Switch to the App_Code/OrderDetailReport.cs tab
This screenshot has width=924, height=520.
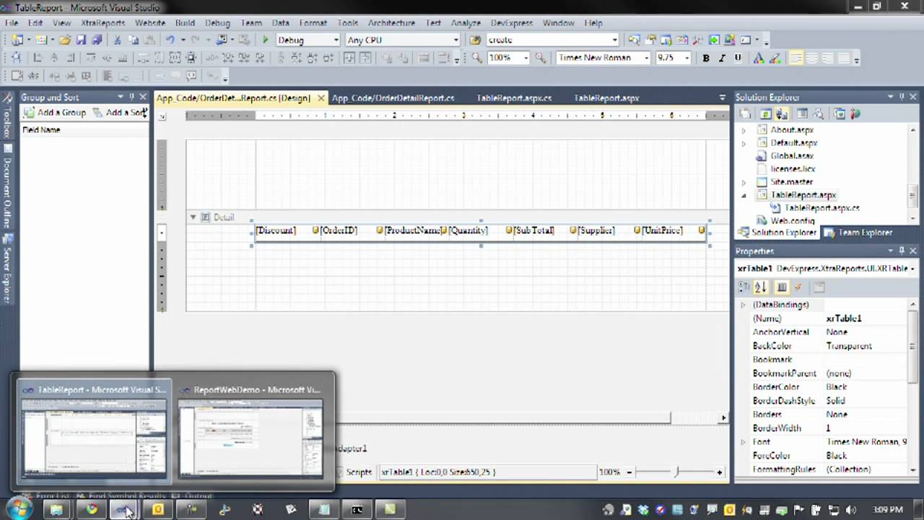coord(393,98)
